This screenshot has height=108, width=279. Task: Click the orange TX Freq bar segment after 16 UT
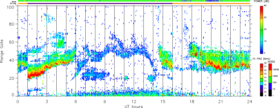pos(211,3)
